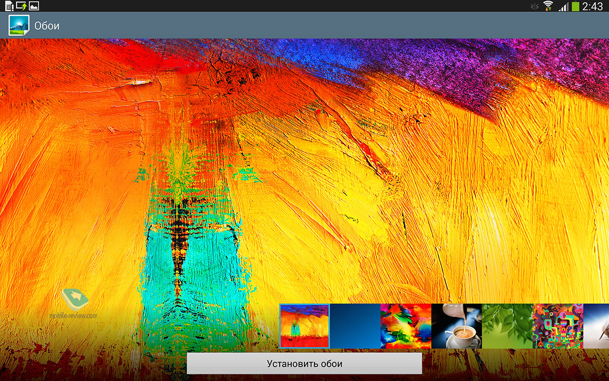Pick the green leaves wallpaper thumbnail
Screen dimensions: 609x381
coord(507,326)
